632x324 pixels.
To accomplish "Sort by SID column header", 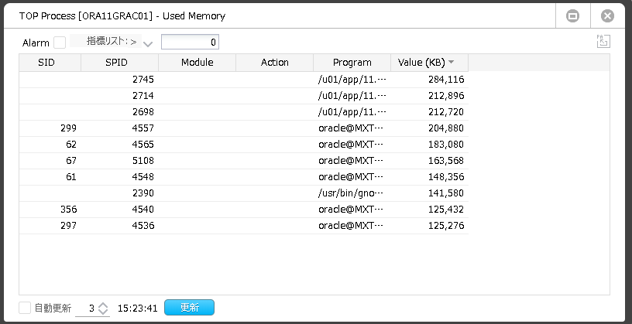I will click(50, 63).
